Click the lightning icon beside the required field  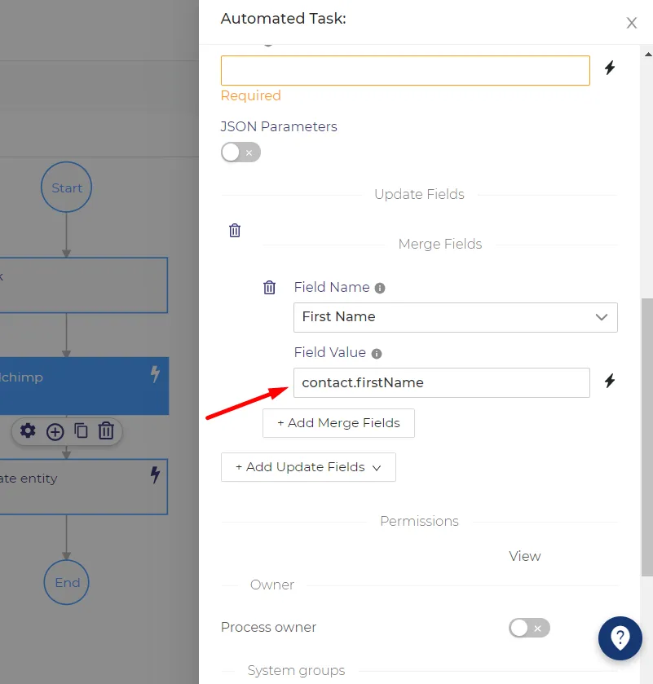[x=609, y=68]
